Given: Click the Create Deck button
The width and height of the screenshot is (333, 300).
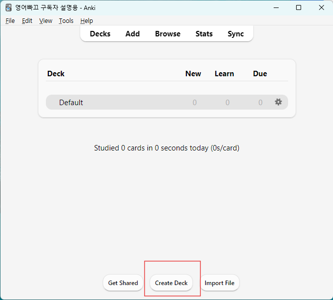Looking at the screenshot, I should click(x=171, y=283).
